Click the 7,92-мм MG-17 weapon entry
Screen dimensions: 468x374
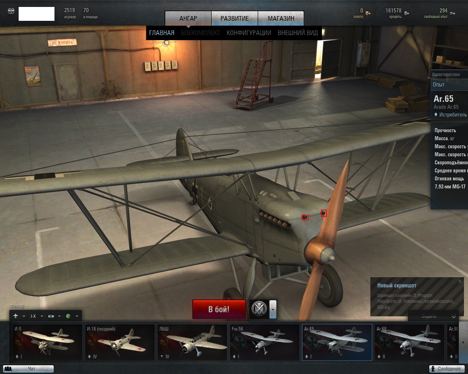[x=450, y=187]
